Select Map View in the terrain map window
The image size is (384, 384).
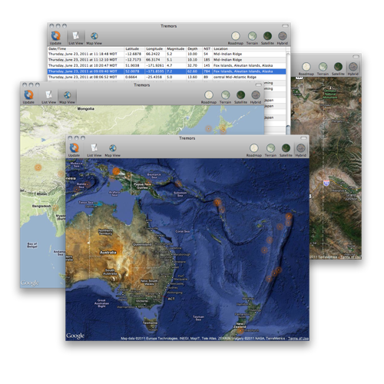tap(67, 97)
